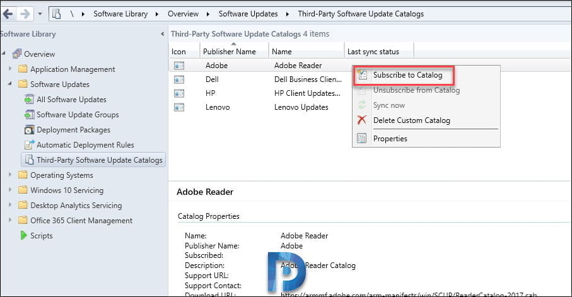The height and width of the screenshot is (297, 572).
Task: Click the Overview node icon
Action: (x=17, y=54)
